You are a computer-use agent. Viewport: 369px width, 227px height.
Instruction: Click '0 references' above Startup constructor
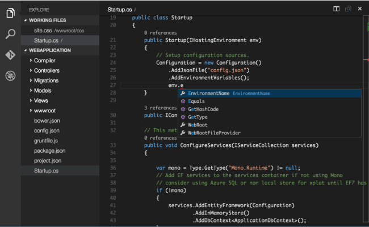161,33
